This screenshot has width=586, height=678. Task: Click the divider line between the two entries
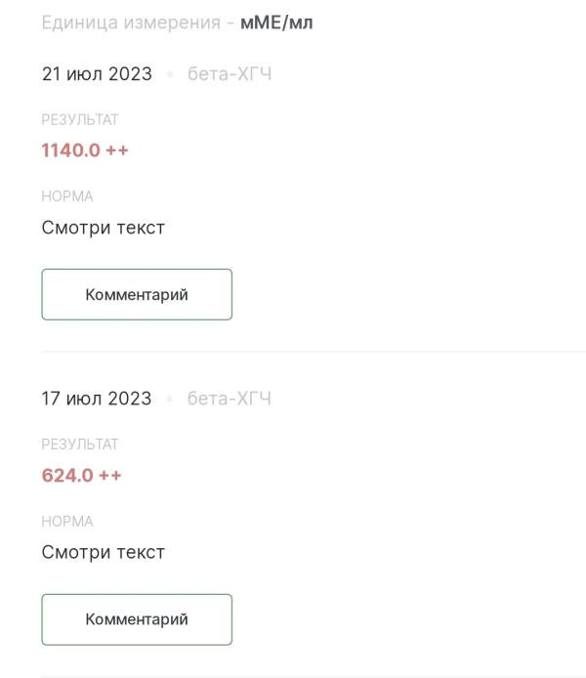pos(314,352)
